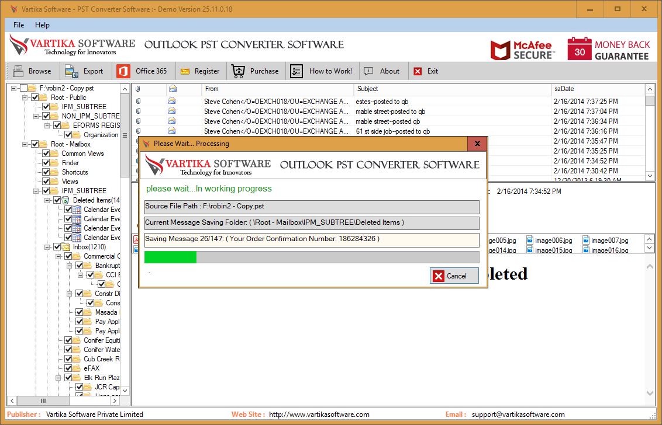Image resolution: width=662 pixels, height=425 pixels.
Task: Click the green conversion progress bar
Action: (312, 257)
